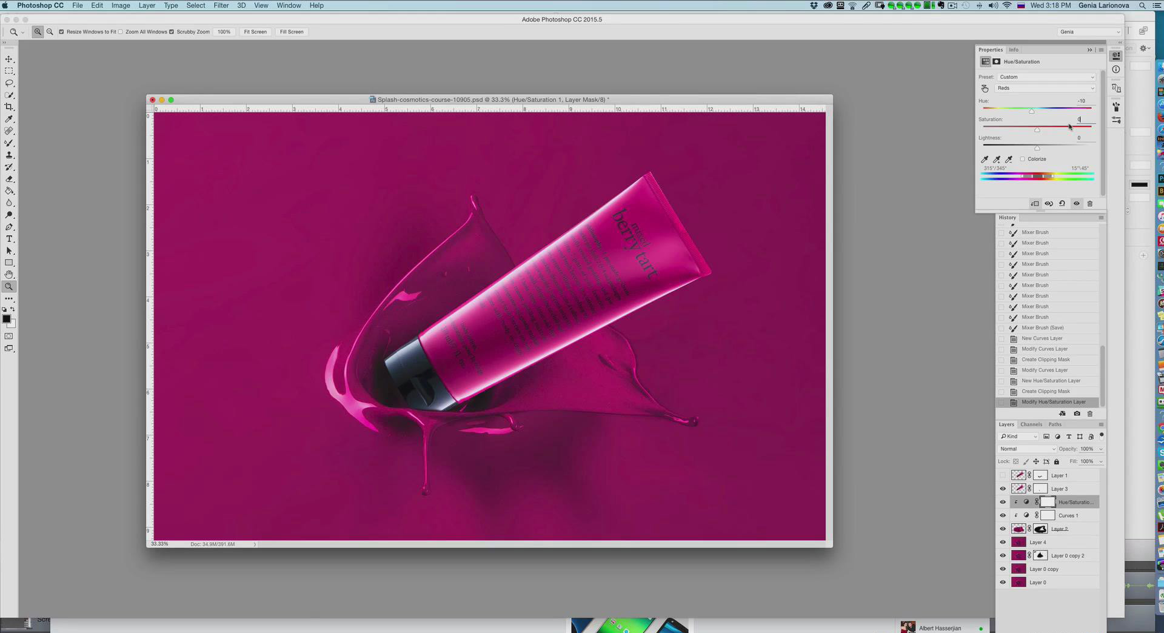The width and height of the screenshot is (1164, 633).
Task: Enable the Colorize checkbox
Action: point(1023,159)
